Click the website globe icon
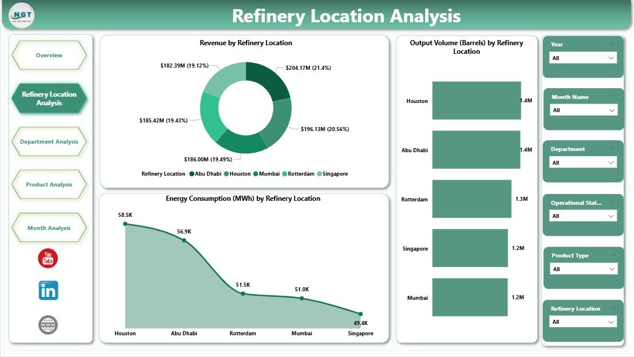Viewport: 634px width, 357px height. pyautogui.click(x=47, y=325)
